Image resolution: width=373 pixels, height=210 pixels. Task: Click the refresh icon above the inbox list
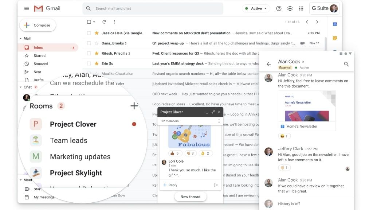point(105,22)
